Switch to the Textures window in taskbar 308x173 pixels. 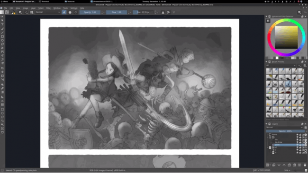pyautogui.click(x=70, y=1)
